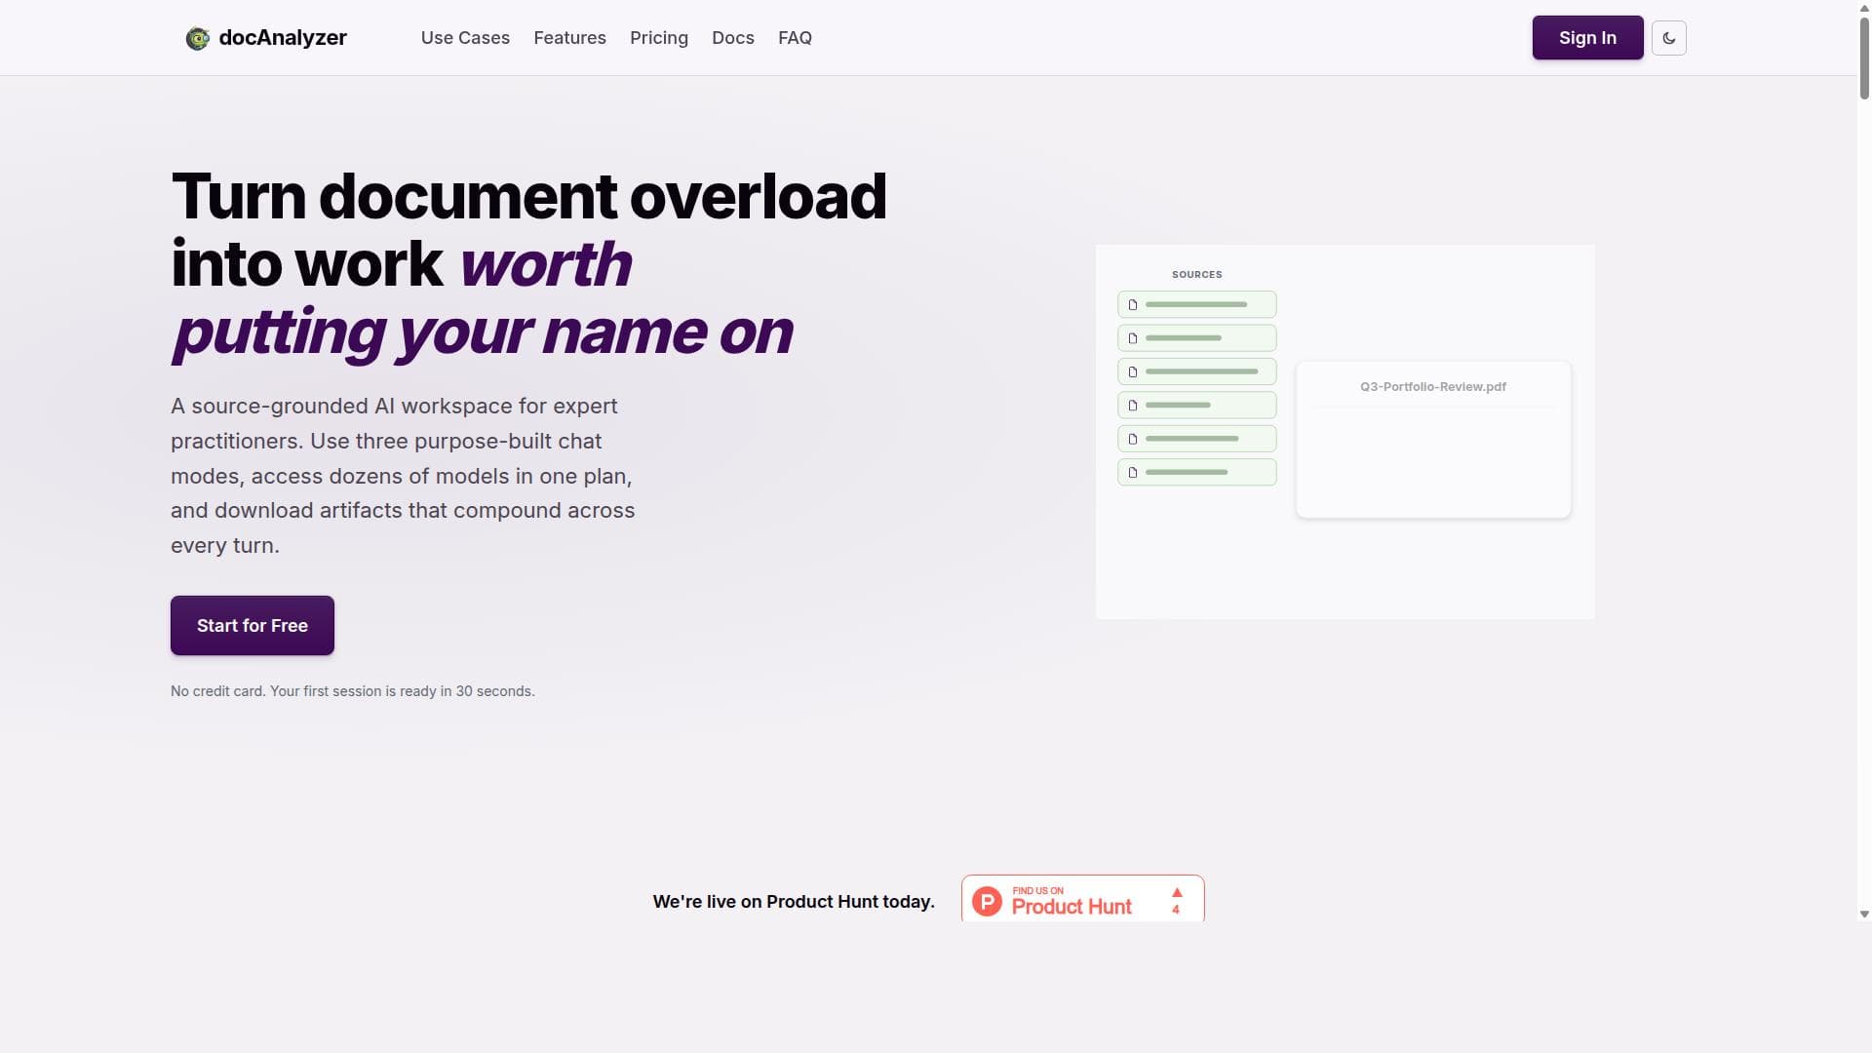This screenshot has height=1053, width=1872.
Task: Click the fifth source file icon
Action: [x=1133, y=439]
